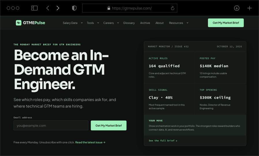
Task: Click See the full brief link
Action: pos(163,141)
